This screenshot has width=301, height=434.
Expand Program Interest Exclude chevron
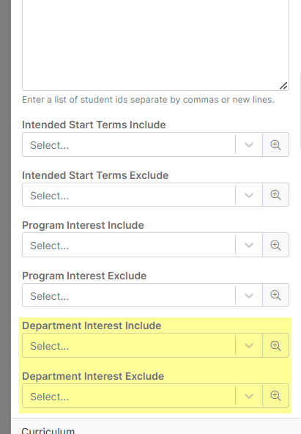[x=249, y=295]
